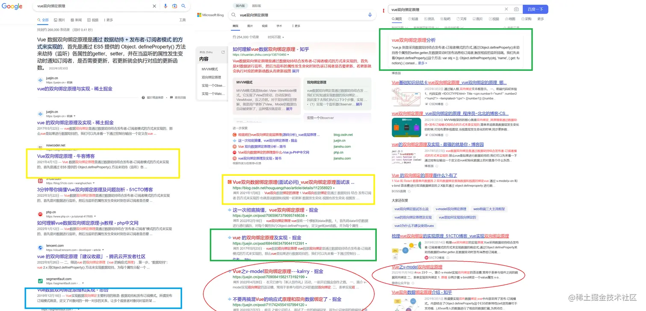Switch to Google 视频 tab
This screenshot has height=311, width=646.
[93, 20]
